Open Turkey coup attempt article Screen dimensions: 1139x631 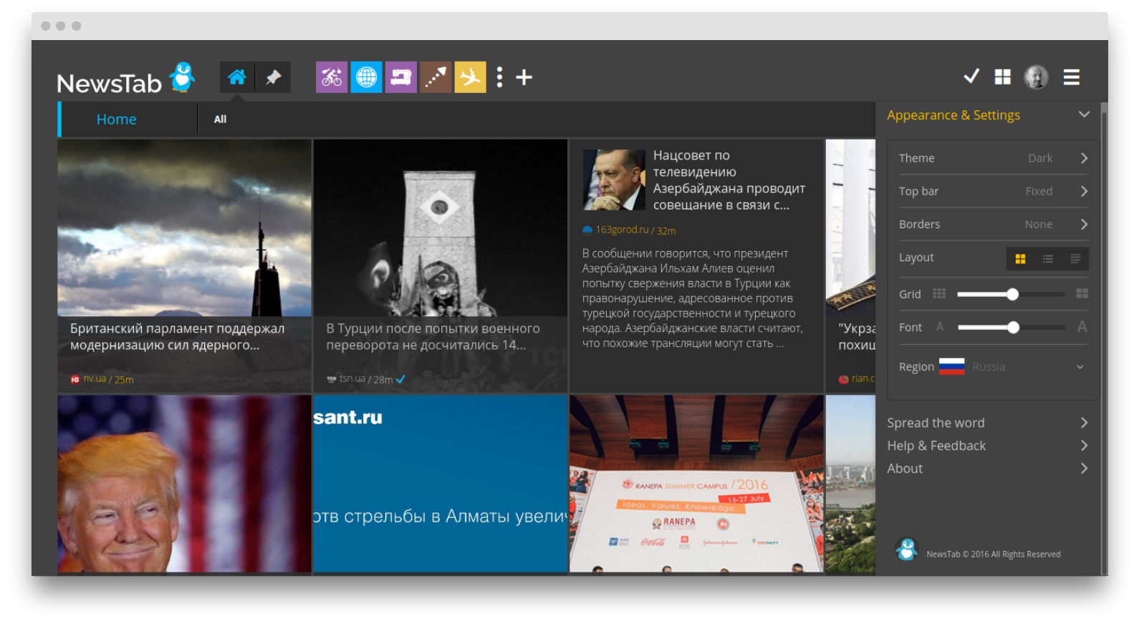click(441, 265)
